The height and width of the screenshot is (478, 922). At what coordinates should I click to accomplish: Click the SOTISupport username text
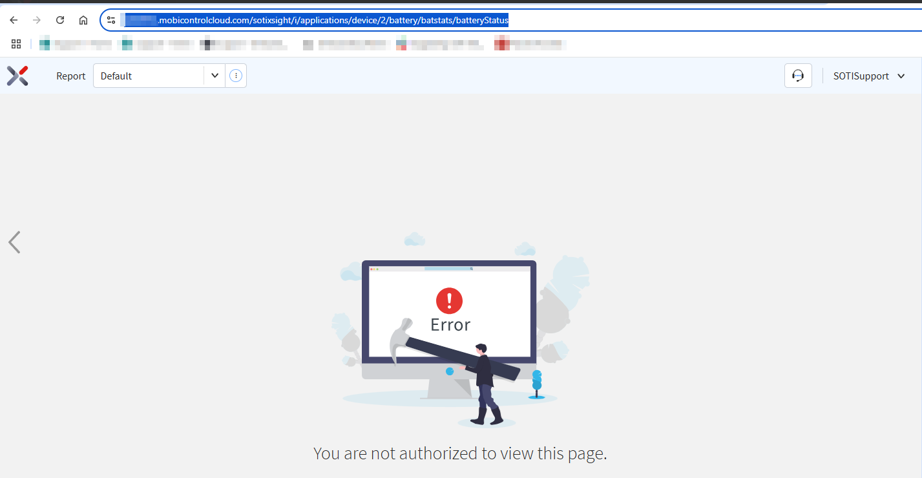[x=863, y=76]
